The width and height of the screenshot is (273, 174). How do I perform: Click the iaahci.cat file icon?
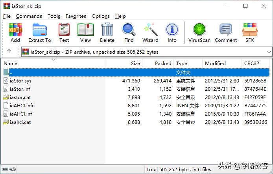click(x=6, y=122)
